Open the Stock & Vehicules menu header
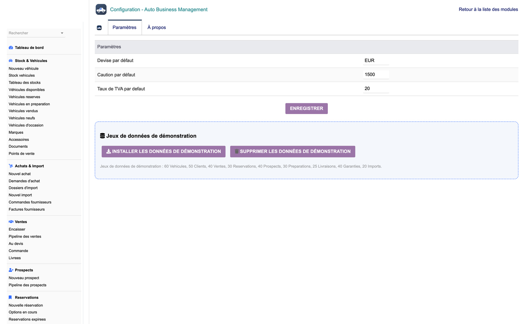 click(31, 61)
